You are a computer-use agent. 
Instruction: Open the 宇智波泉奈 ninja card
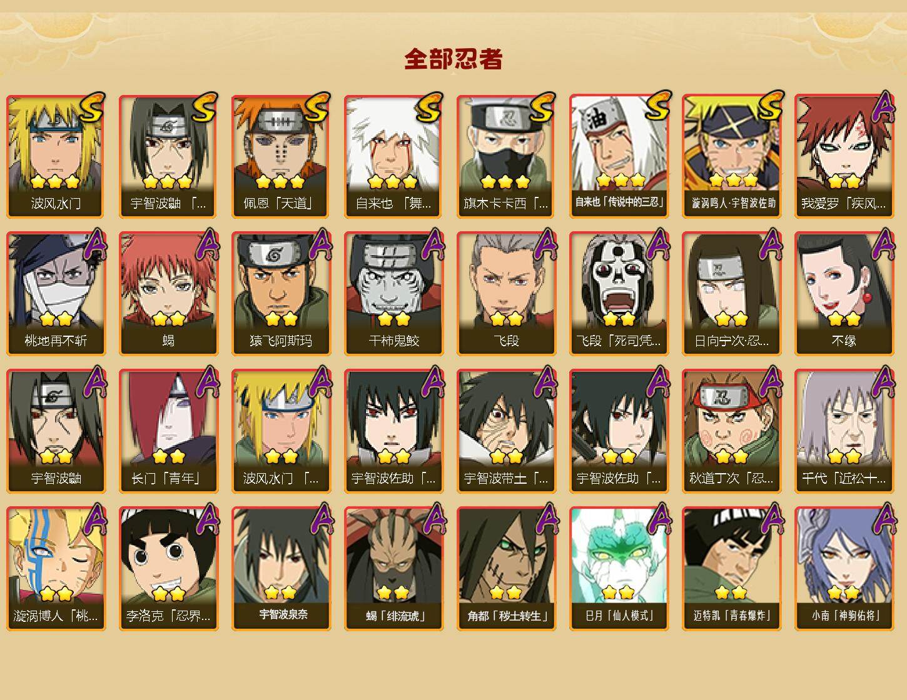[281, 569]
